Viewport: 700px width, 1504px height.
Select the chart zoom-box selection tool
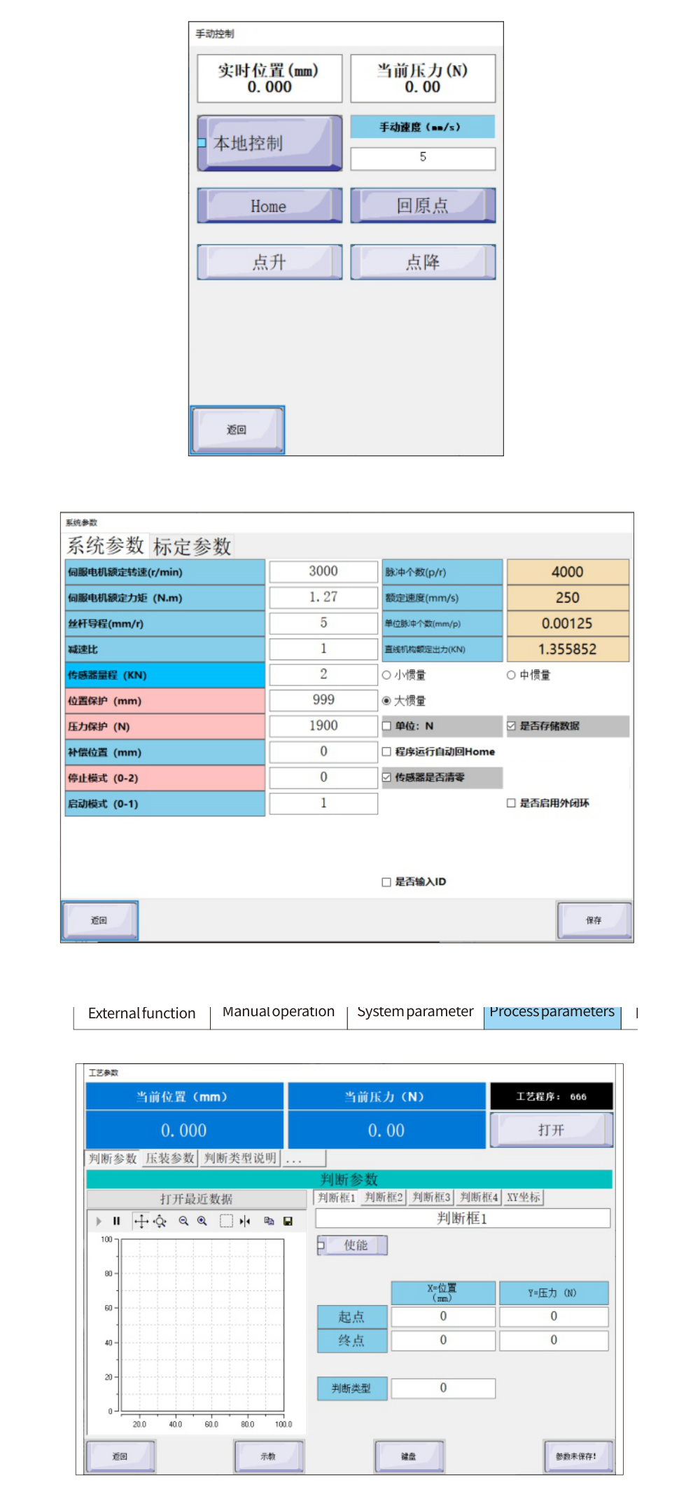point(226,1221)
